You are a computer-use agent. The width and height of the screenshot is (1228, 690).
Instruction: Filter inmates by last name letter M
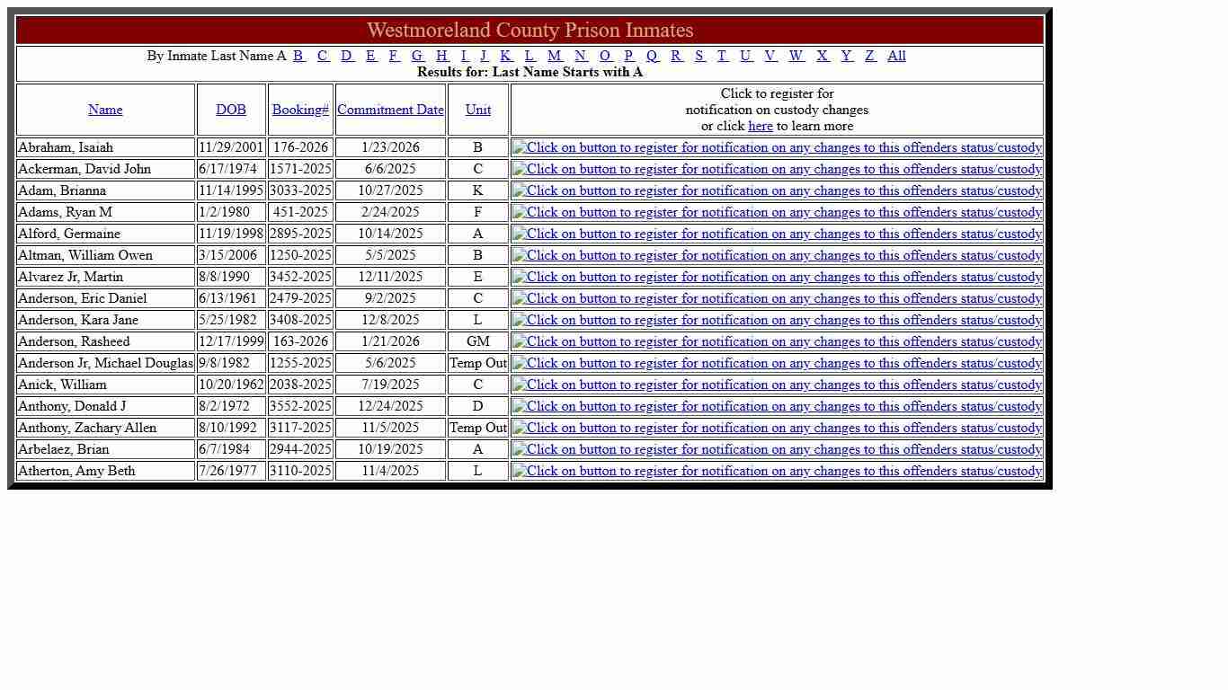555,56
